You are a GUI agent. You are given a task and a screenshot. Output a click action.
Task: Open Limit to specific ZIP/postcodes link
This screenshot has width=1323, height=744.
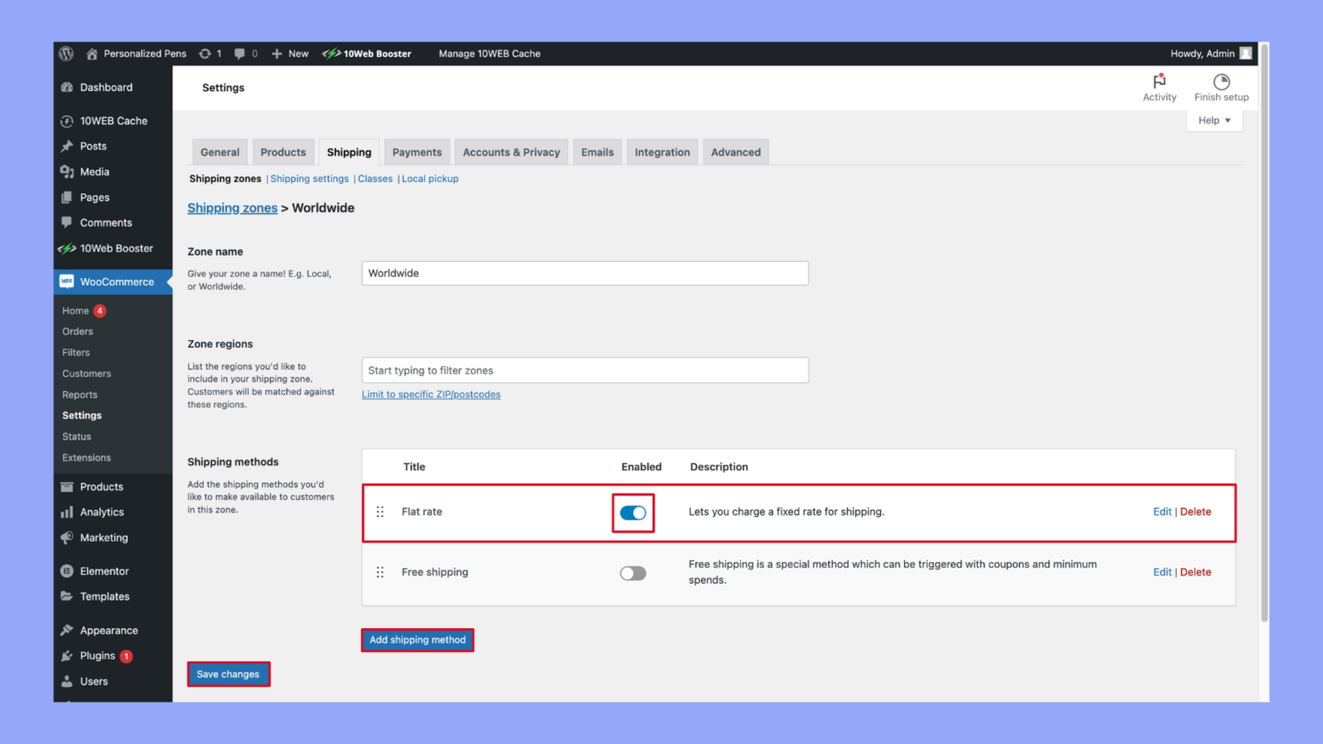click(x=431, y=394)
